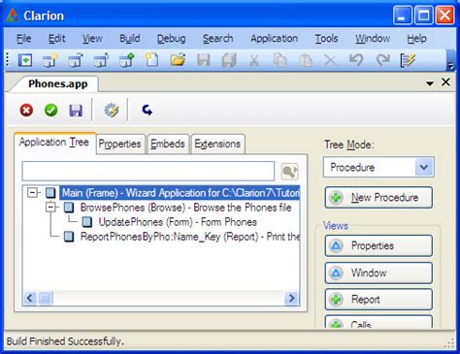Click the grayed Save disk icon in main toolbar
Image resolution: width=460 pixels, height=354 pixels.
click(x=204, y=60)
